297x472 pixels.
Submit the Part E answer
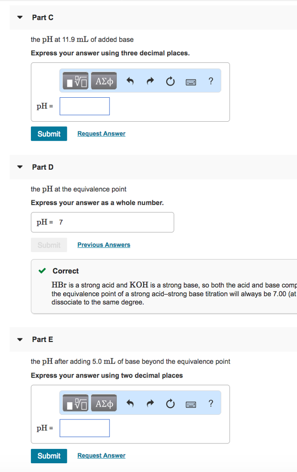(x=49, y=456)
